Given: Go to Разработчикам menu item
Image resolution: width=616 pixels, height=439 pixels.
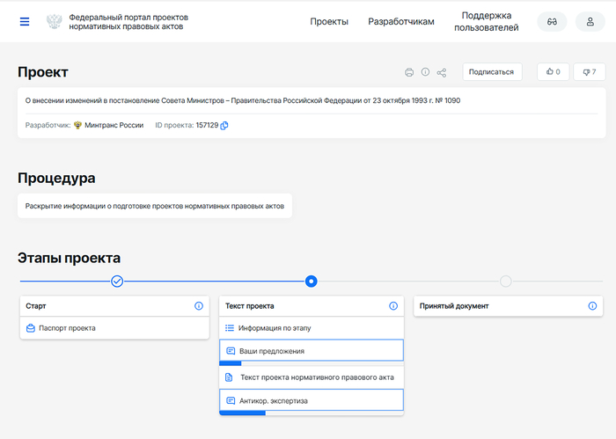Looking at the screenshot, I should (401, 22).
